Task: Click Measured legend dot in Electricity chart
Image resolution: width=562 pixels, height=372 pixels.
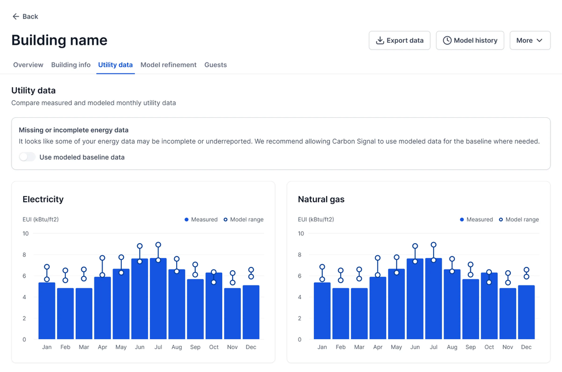Action: click(x=187, y=220)
